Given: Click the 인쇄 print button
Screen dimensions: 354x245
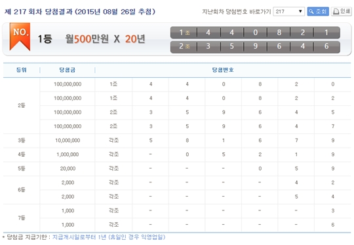Looking at the screenshot, I should point(342,11).
